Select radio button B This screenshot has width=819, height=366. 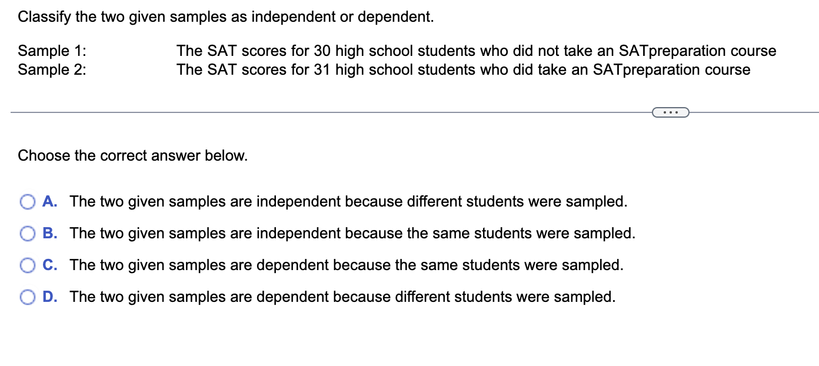pos(27,234)
